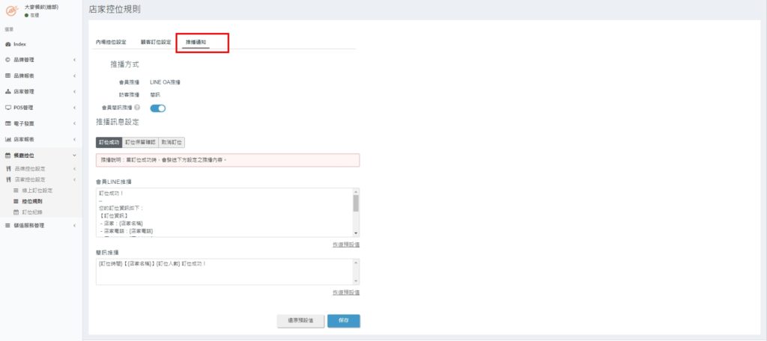Click the 店家報表 chart icon
The image size is (767, 341).
[7, 139]
